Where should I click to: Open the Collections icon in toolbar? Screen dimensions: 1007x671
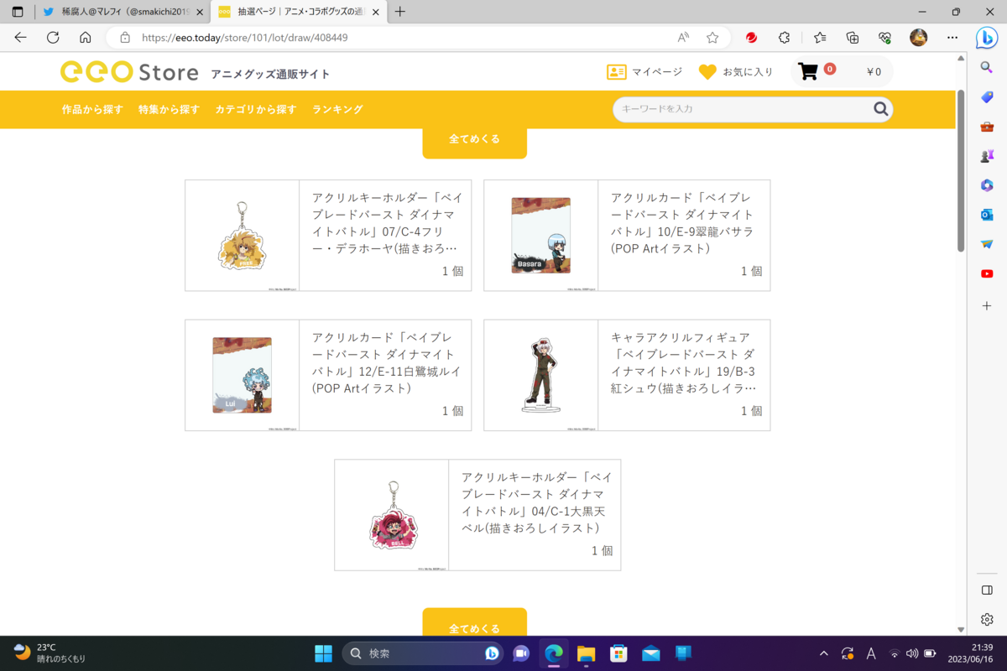[852, 38]
